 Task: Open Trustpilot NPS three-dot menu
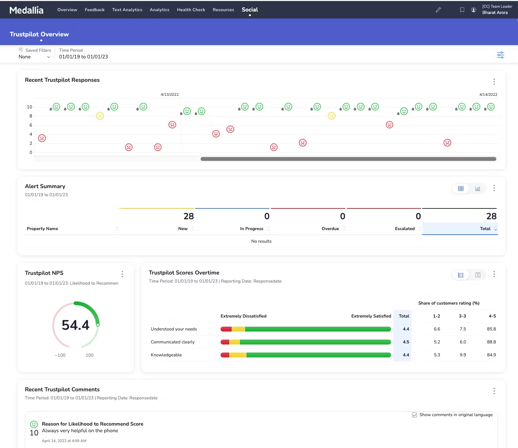click(x=122, y=274)
